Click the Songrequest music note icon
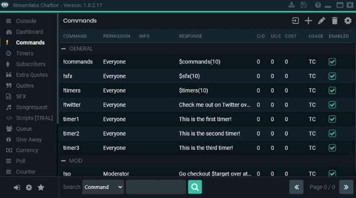 click(8, 107)
